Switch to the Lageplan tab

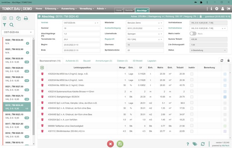coord(152,61)
